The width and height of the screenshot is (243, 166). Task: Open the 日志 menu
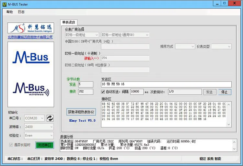click(21, 12)
